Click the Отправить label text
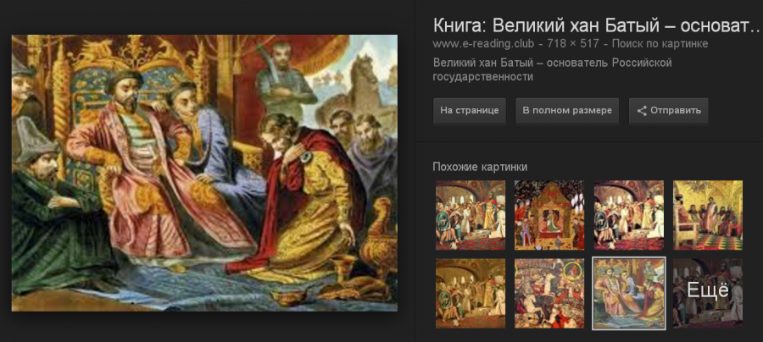This screenshot has width=763, height=342. pos(676,111)
